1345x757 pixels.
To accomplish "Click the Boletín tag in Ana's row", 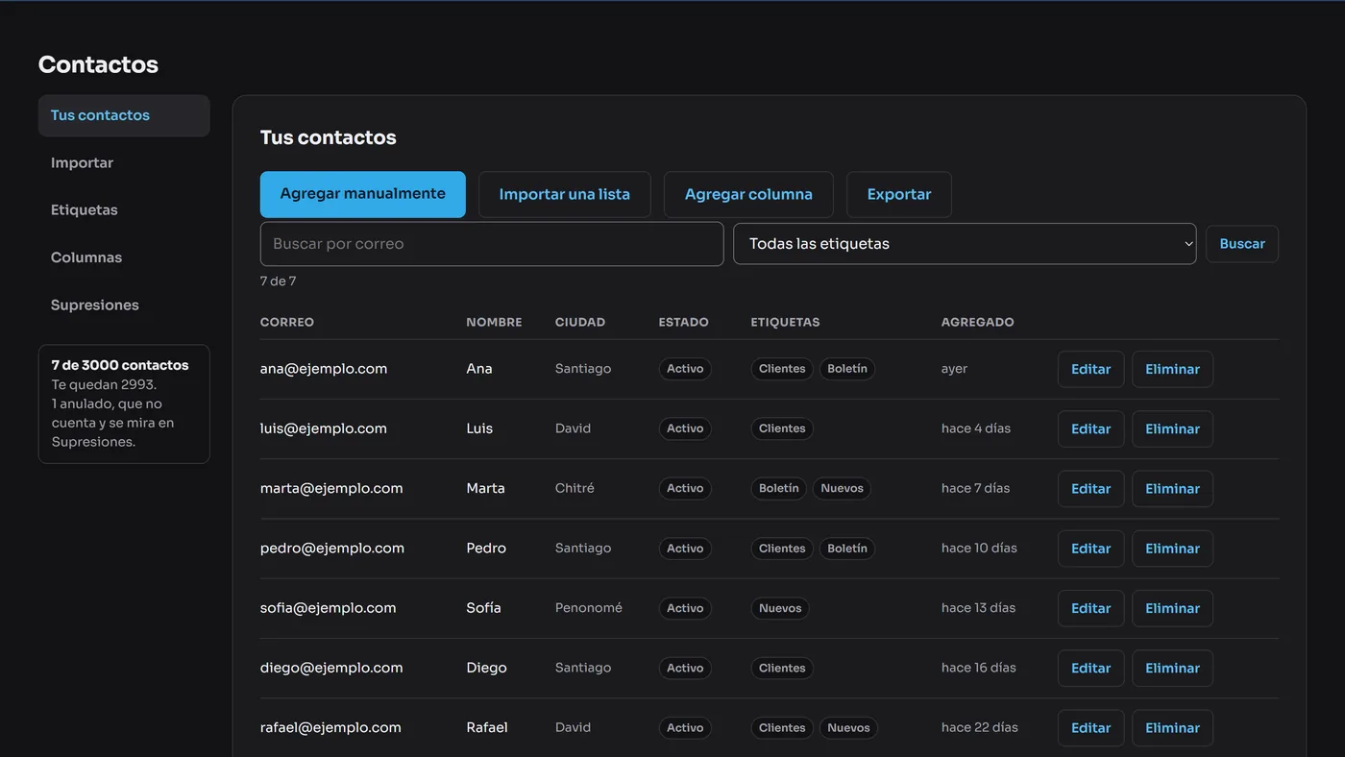I will [847, 369].
